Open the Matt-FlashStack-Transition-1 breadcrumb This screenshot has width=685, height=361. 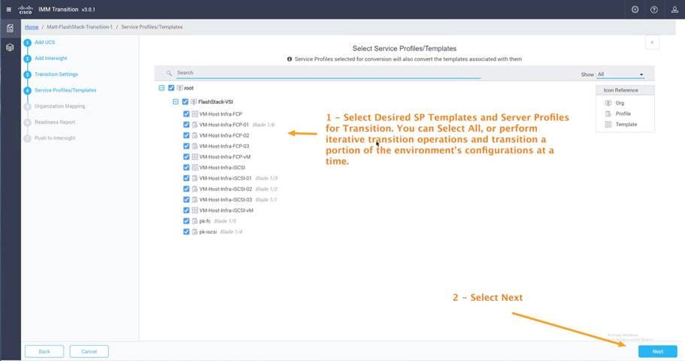(80, 27)
